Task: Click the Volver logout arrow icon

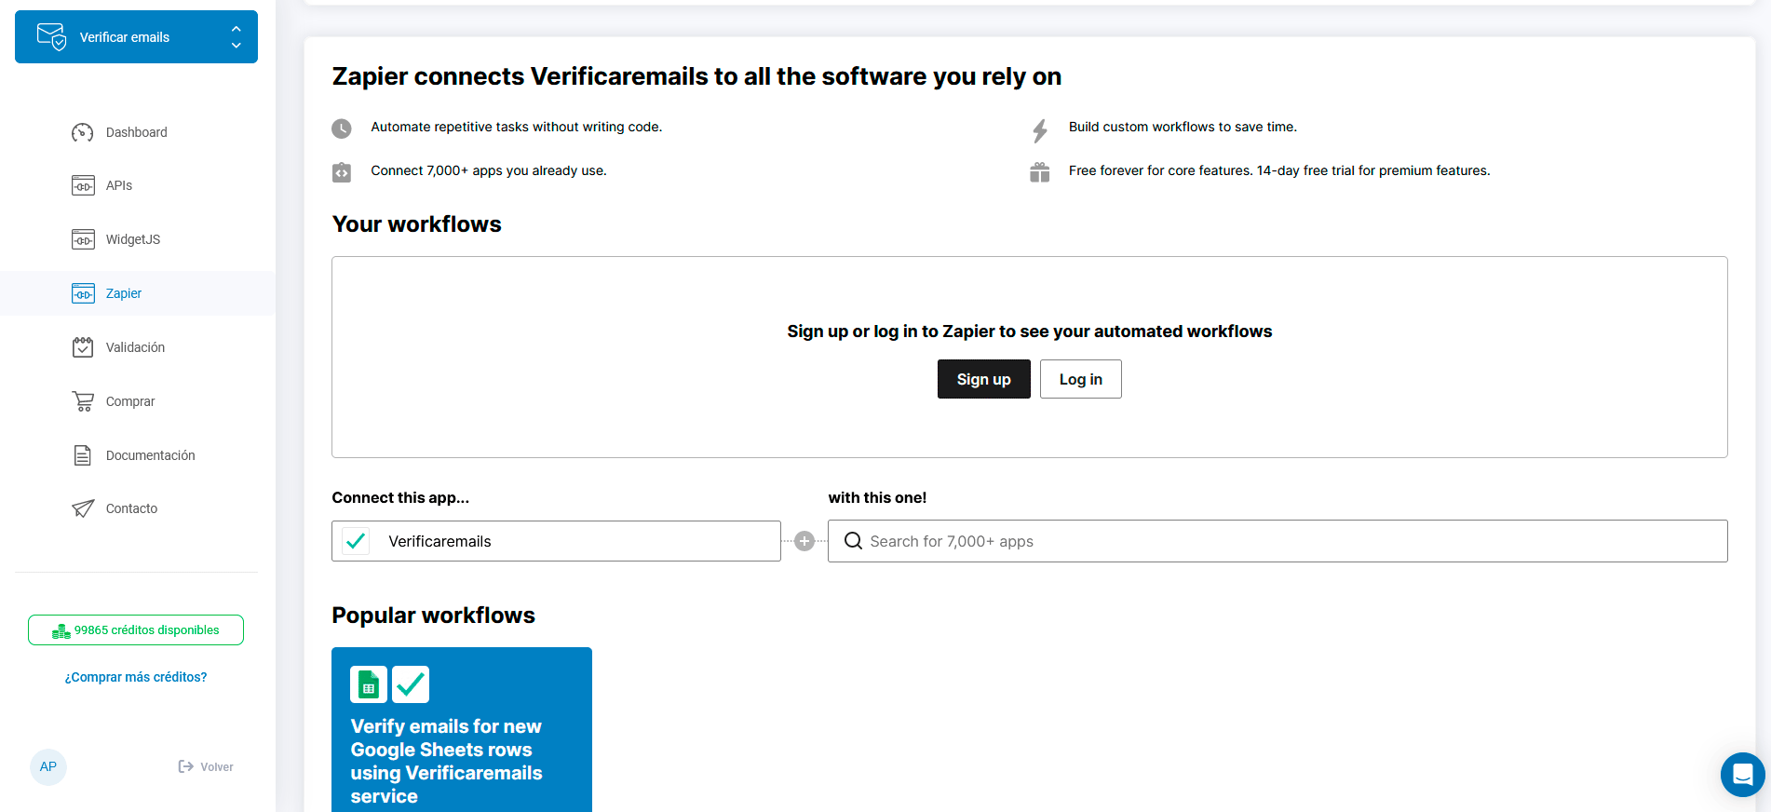Action: (x=185, y=766)
